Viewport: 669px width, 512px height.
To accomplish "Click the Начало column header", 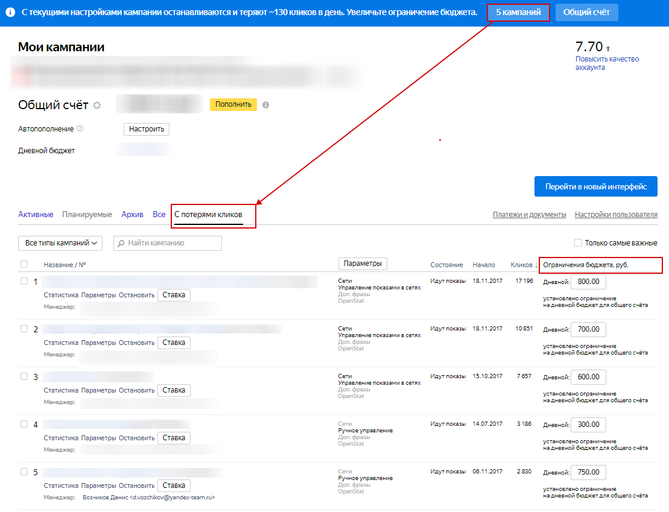I will pyautogui.click(x=484, y=265).
